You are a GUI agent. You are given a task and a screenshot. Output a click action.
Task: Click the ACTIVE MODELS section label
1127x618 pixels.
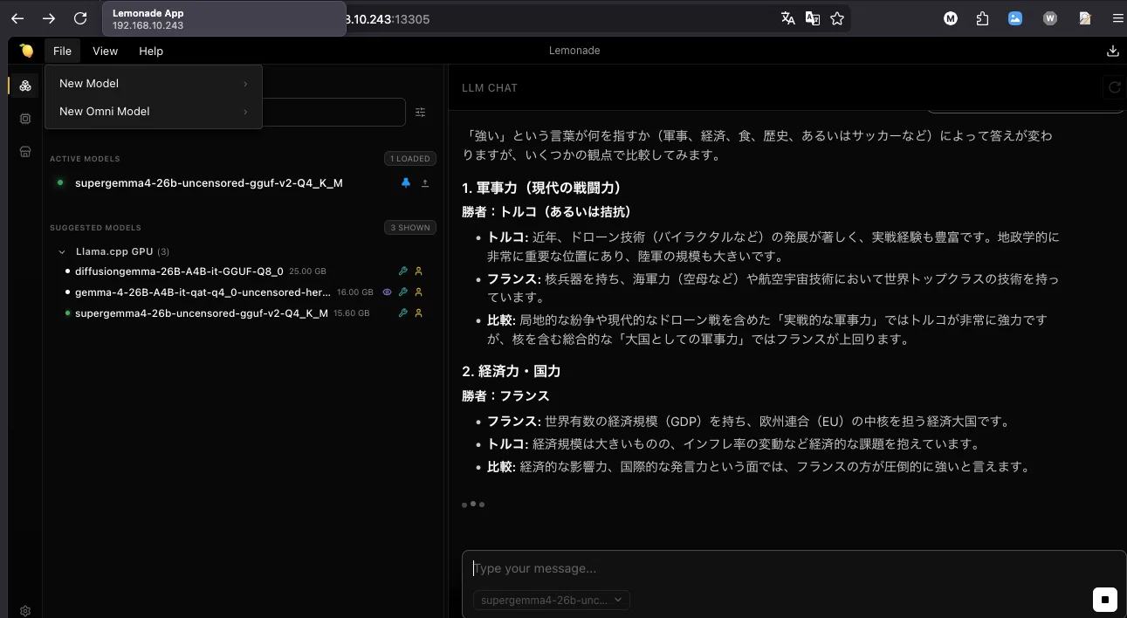(85, 159)
